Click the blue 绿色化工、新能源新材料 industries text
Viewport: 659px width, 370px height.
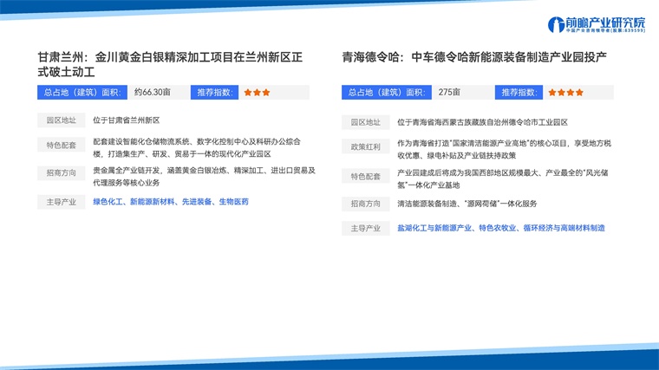pyautogui.click(x=171, y=202)
